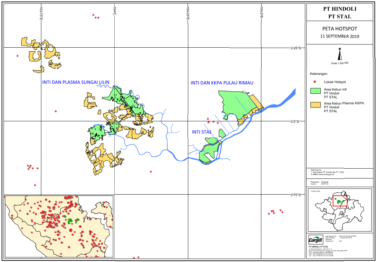Click the Datum WGS '84 line
377x262 pixels.
point(319,184)
